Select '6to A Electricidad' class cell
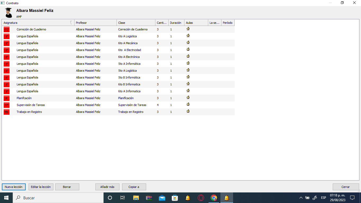361x203 pixels. (129, 50)
